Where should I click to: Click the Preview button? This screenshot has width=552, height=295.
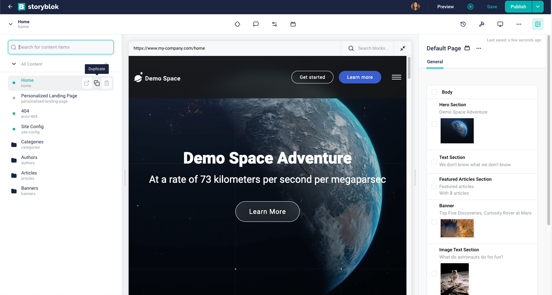click(445, 7)
